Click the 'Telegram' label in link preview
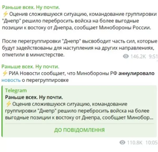The height and width of the screenshot is (152, 158). (16, 90)
